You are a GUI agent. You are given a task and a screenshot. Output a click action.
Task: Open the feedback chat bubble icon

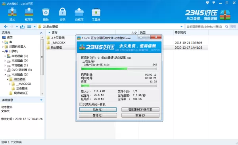coord(207,3)
